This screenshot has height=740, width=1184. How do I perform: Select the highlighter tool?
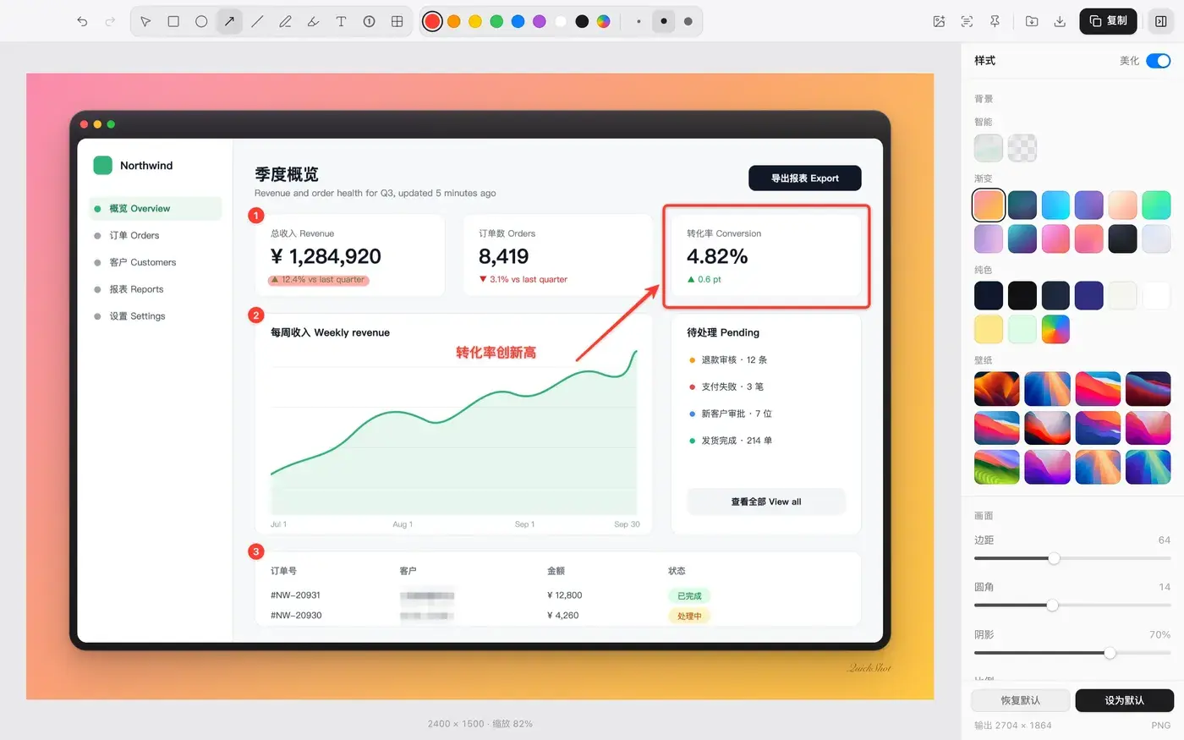click(x=313, y=21)
